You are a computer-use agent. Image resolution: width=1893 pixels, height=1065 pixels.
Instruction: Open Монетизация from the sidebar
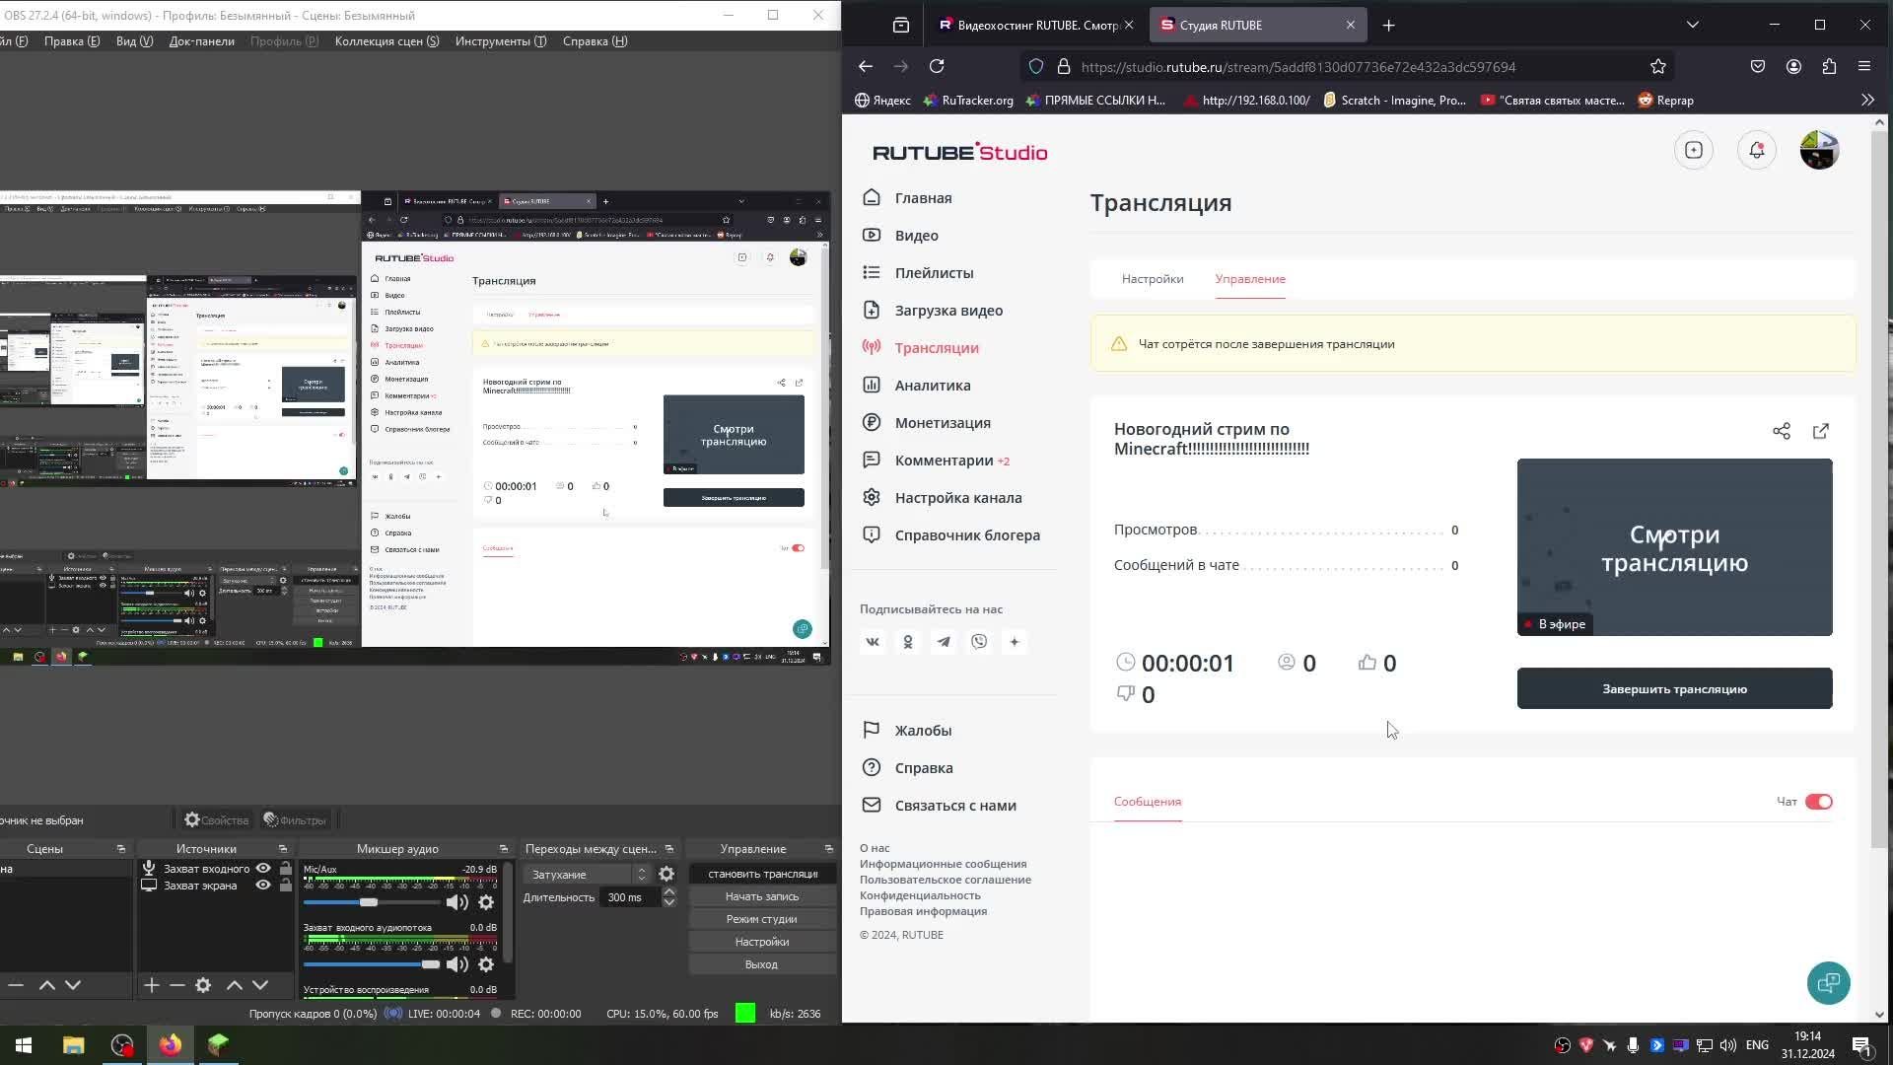pyautogui.click(x=943, y=422)
